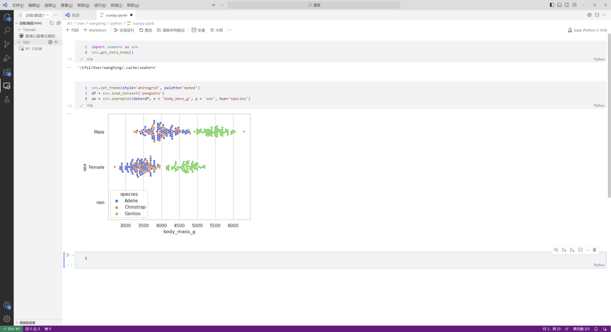Open the 编辑 (Edit) menu
The height and width of the screenshot is (332, 611).
click(34, 5)
